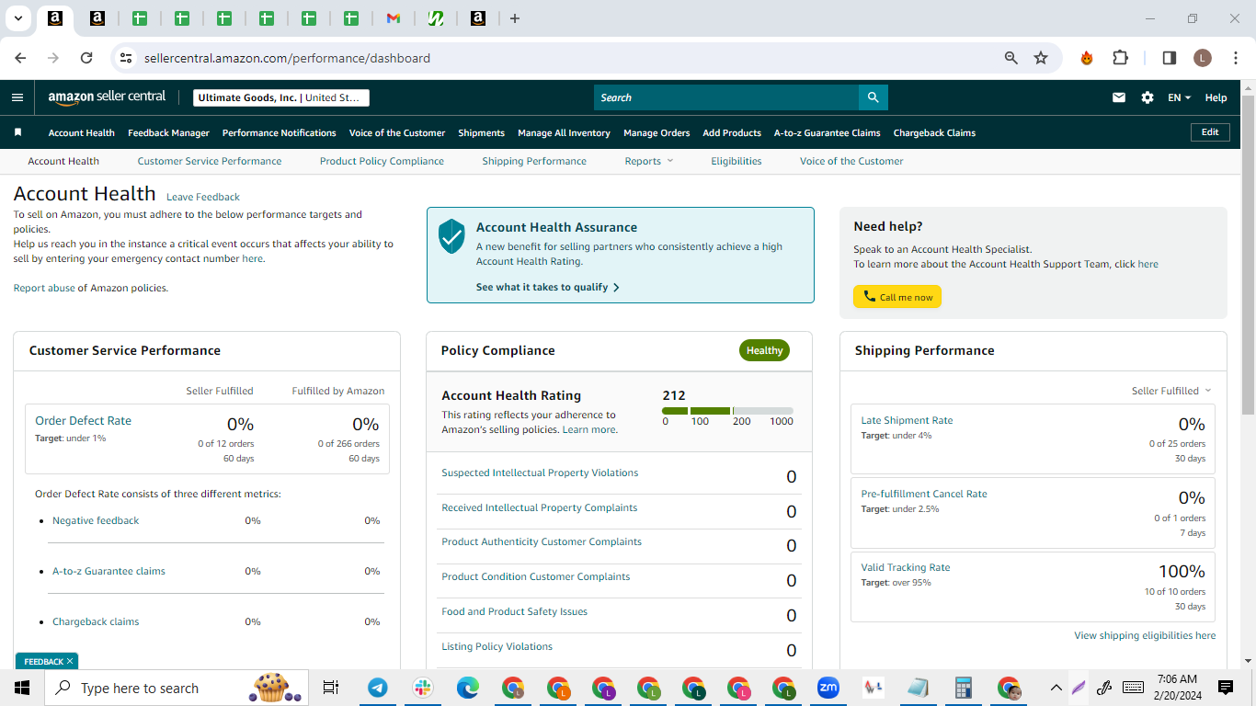Launch Calculator from the taskbar
The image size is (1256, 706).
pyautogui.click(x=964, y=688)
